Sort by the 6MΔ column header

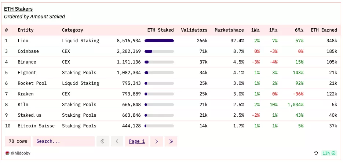pyautogui.click(x=299, y=30)
